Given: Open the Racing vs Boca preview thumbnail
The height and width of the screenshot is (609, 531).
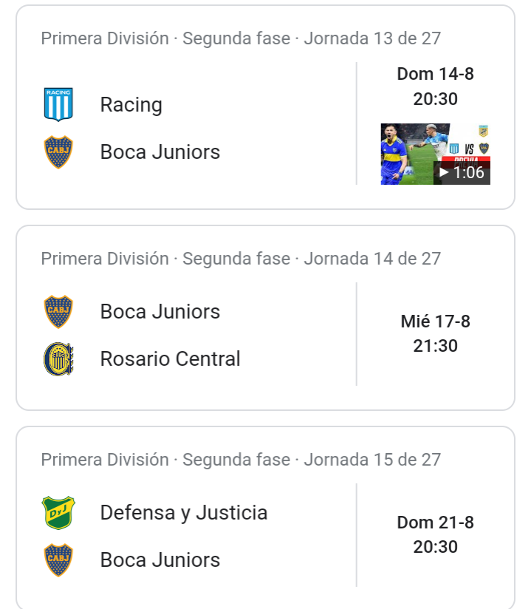Looking at the screenshot, I should [x=435, y=154].
